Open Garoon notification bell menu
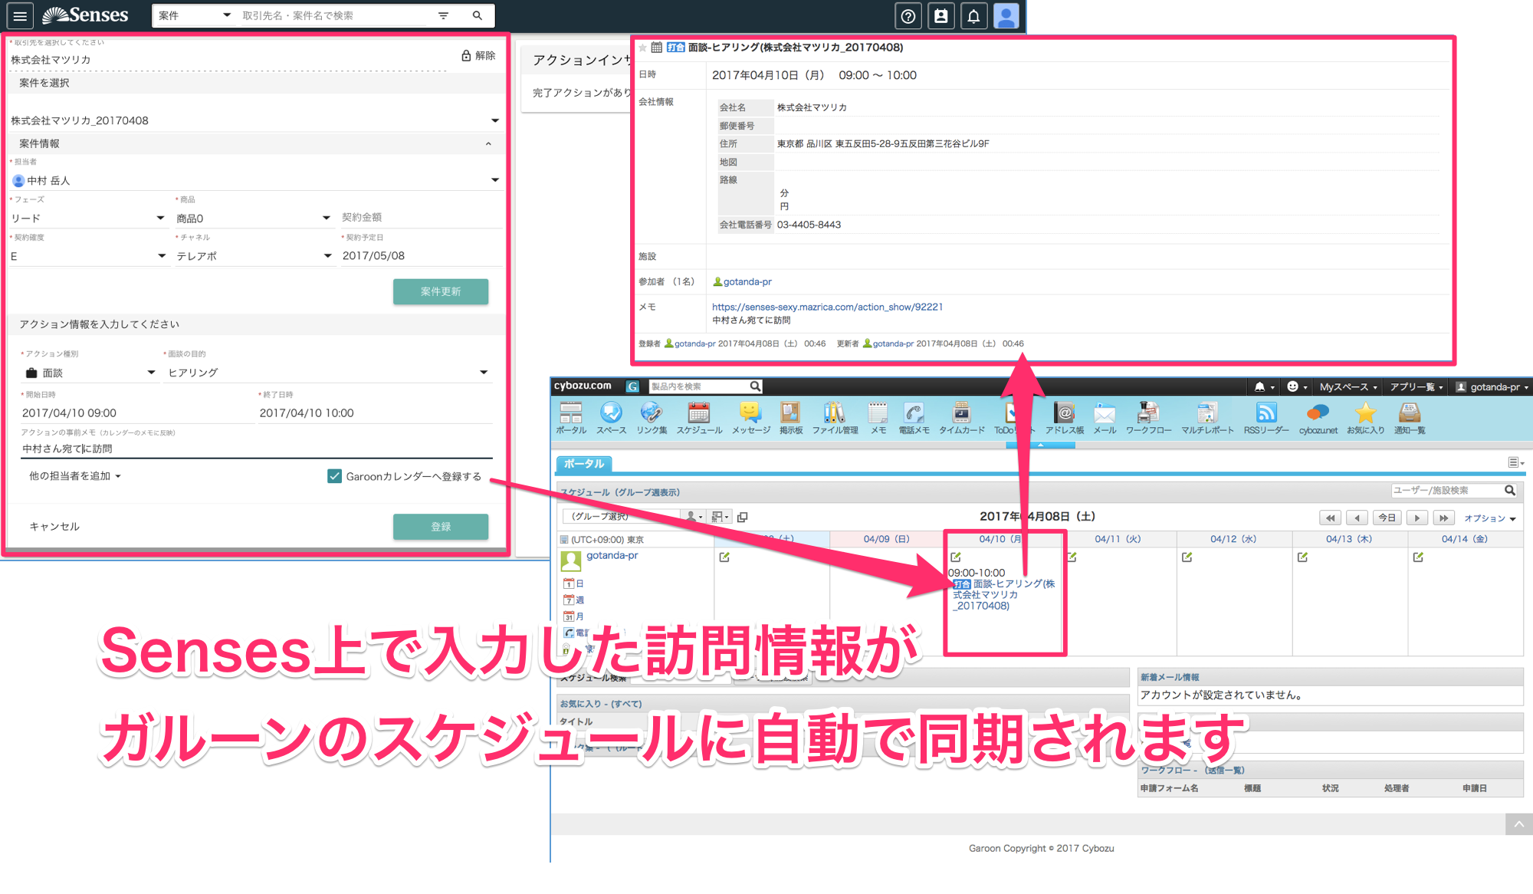The image size is (1533, 894). (1264, 386)
